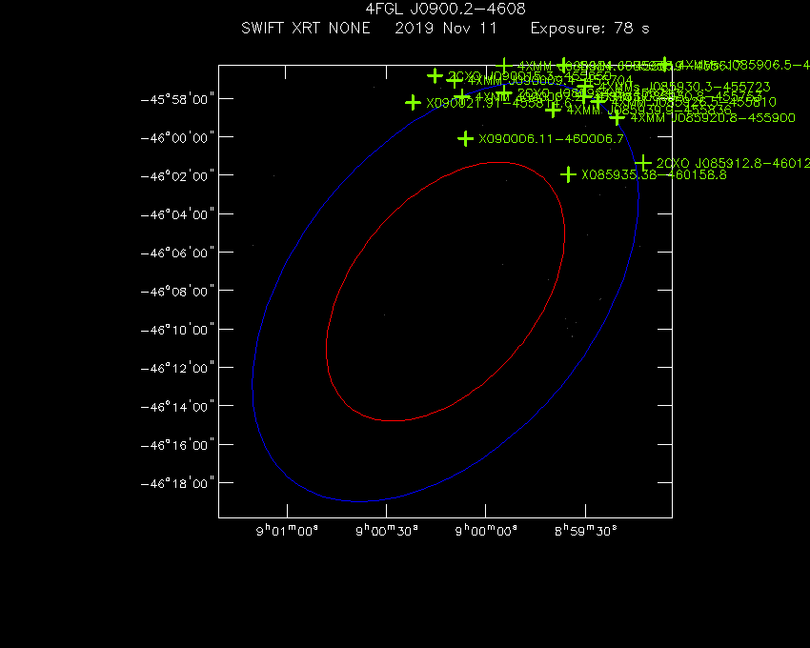The image size is (810, 648).
Task: Select source label X085935.38-460158.8
Action: point(654,174)
